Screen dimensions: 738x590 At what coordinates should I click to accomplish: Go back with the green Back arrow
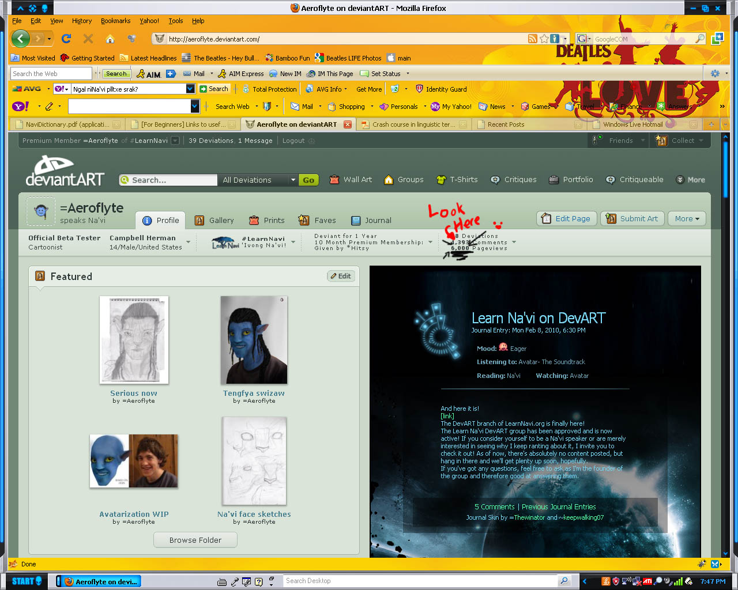[21, 39]
